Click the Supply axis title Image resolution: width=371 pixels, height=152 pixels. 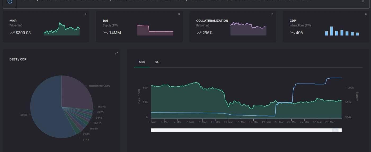click(x=357, y=96)
